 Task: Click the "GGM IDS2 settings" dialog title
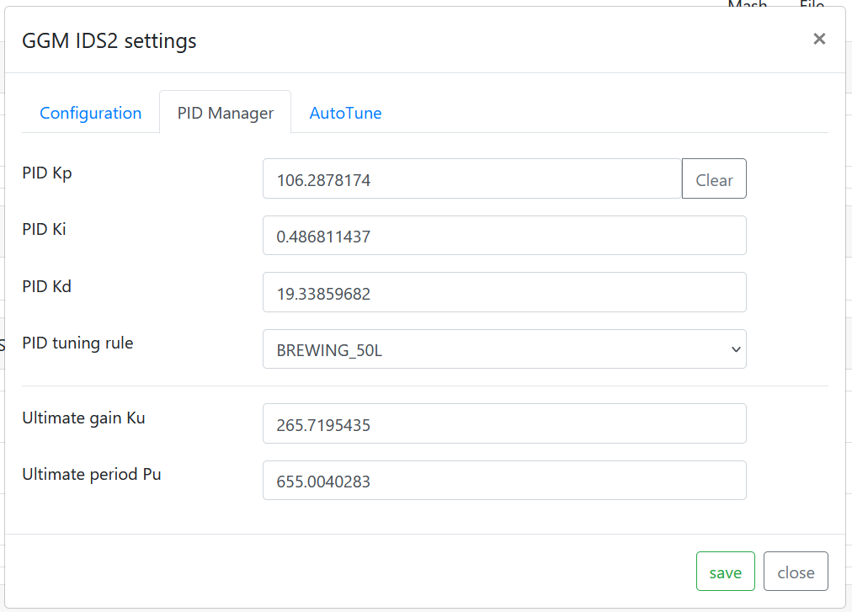pyautogui.click(x=109, y=40)
